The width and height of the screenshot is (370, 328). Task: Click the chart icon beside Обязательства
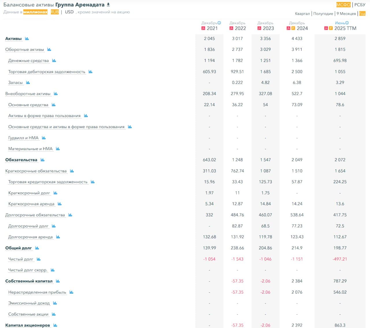pos(42,160)
